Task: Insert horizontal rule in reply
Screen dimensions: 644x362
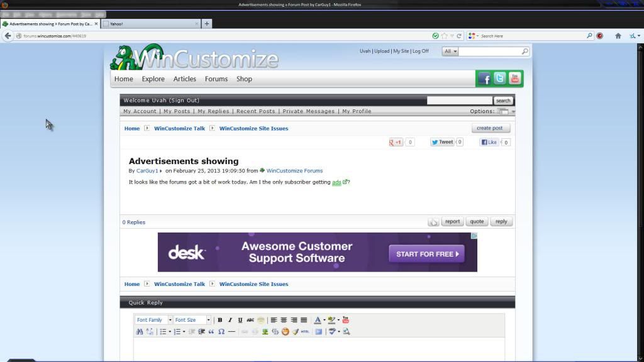Action: pos(231,332)
